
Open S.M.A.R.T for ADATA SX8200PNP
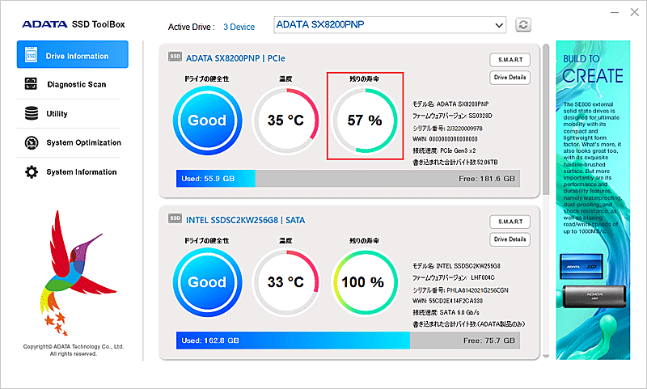pyautogui.click(x=510, y=60)
